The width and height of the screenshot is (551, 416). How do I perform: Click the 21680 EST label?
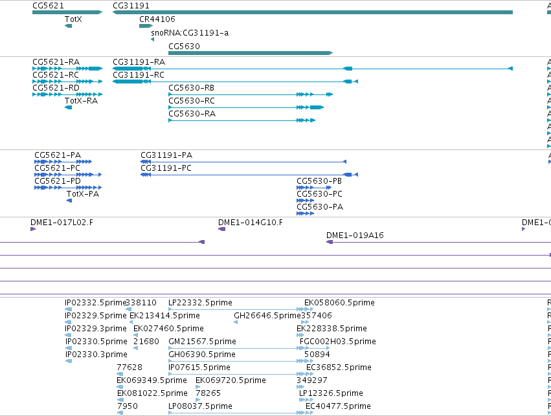[x=146, y=342]
